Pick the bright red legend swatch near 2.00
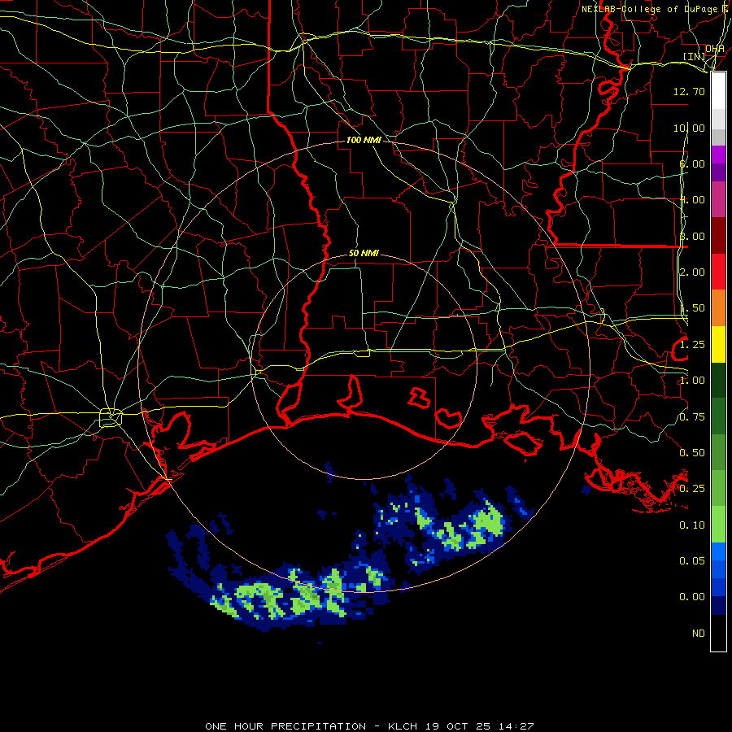732x732 pixels. (x=718, y=272)
